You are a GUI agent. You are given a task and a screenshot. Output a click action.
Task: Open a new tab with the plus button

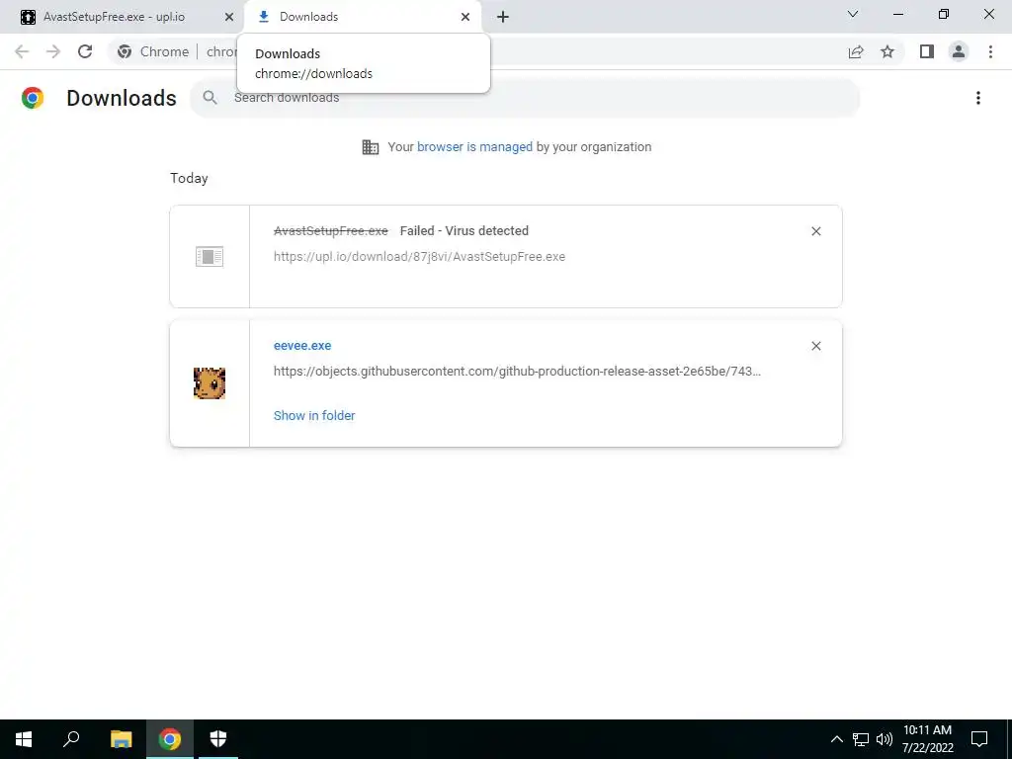[x=503, y=17]
